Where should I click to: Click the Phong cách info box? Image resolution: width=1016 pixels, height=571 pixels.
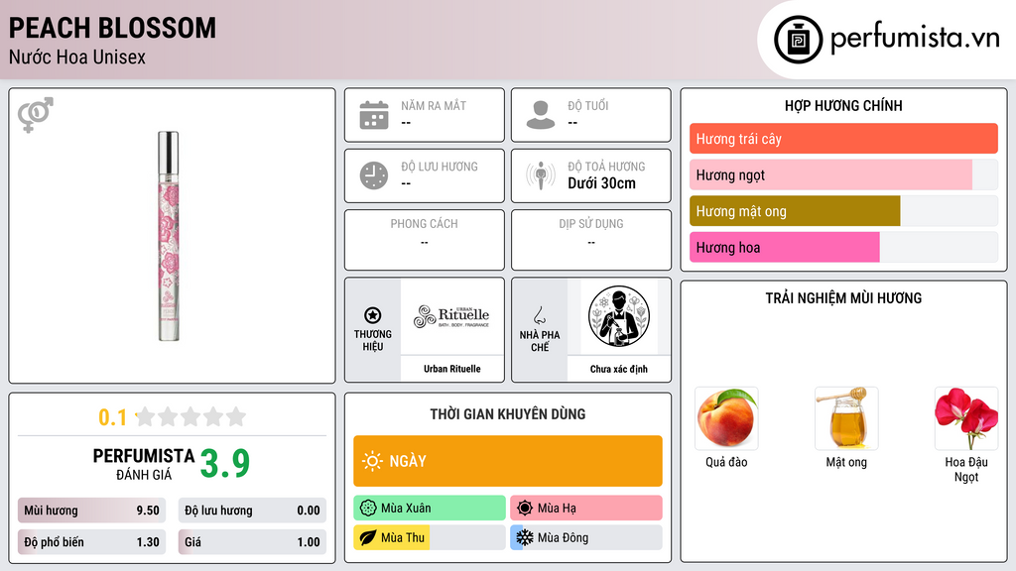pos(425,240)
